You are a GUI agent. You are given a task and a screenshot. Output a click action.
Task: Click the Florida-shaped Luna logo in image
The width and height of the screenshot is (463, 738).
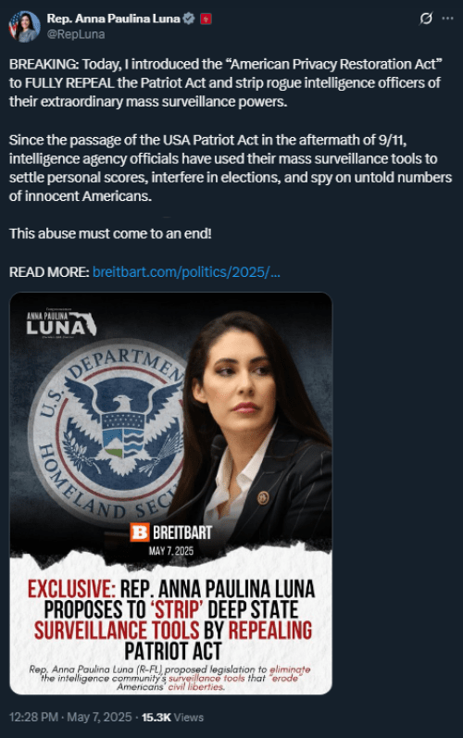(x=62, y=323)
